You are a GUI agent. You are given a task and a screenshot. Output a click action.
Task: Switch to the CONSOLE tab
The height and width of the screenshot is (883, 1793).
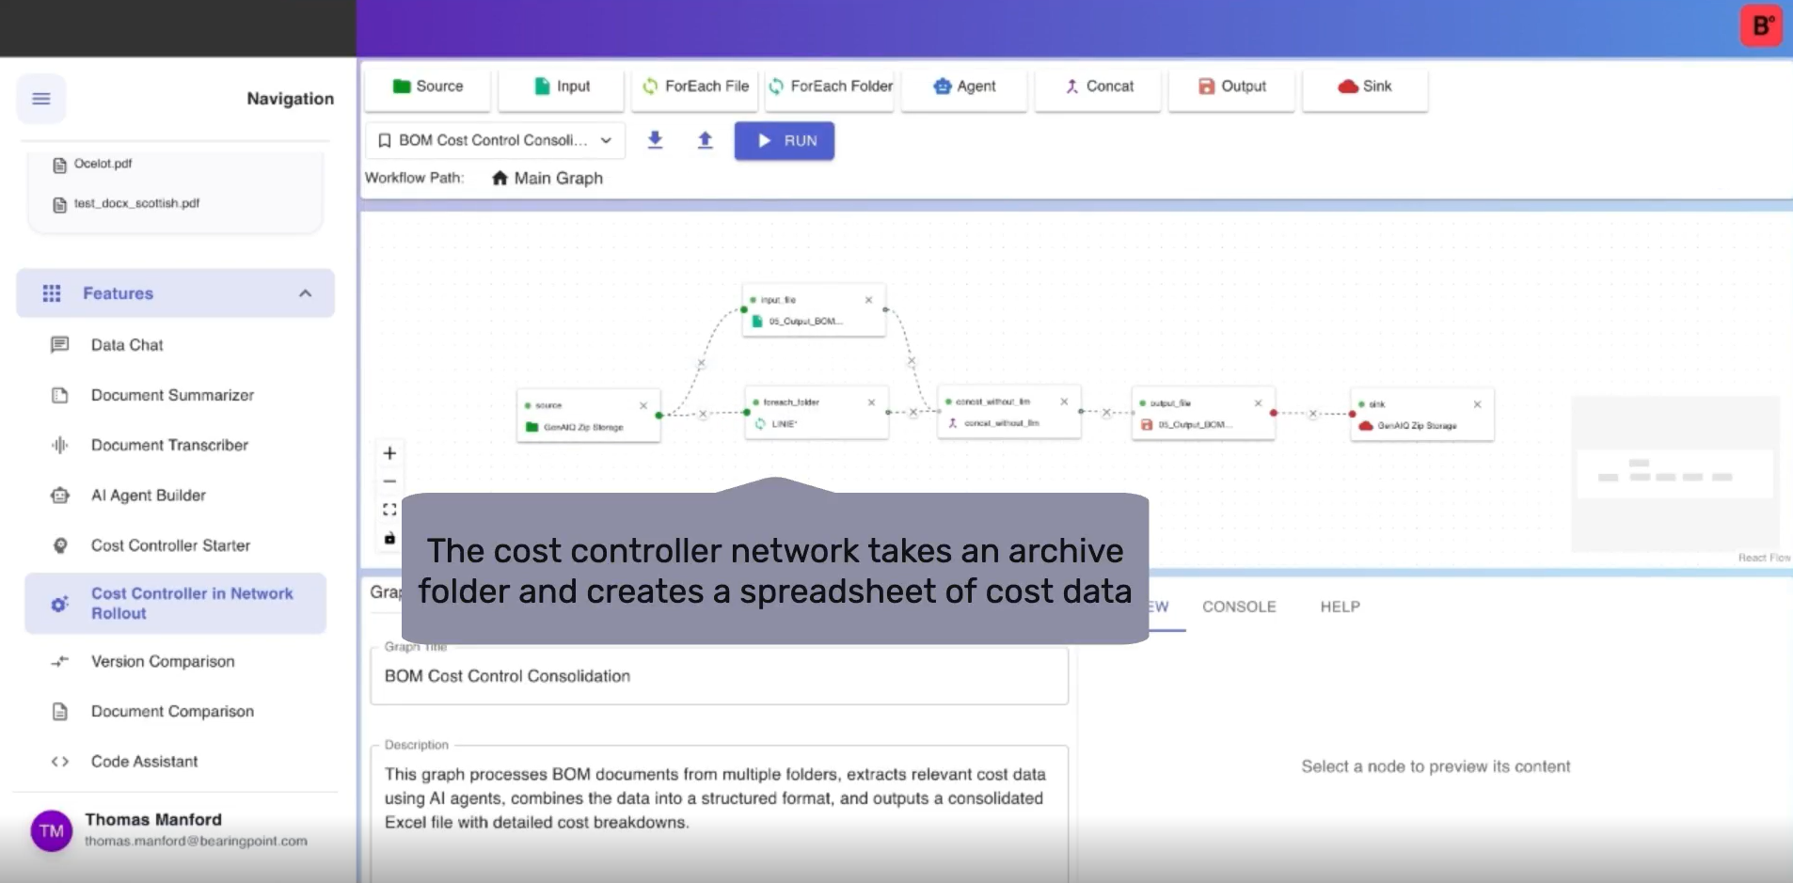(x=1239, y=607)
